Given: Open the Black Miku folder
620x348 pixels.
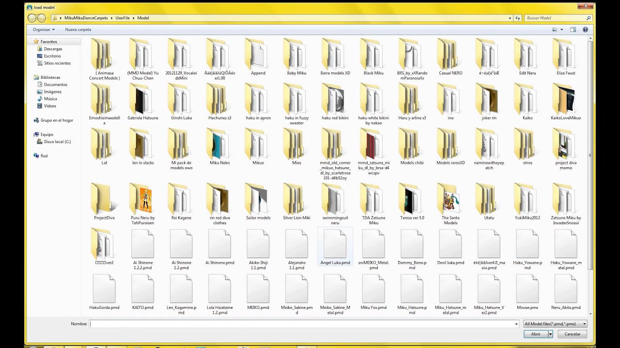Looking at the screenshot, I should coord(373,57).
